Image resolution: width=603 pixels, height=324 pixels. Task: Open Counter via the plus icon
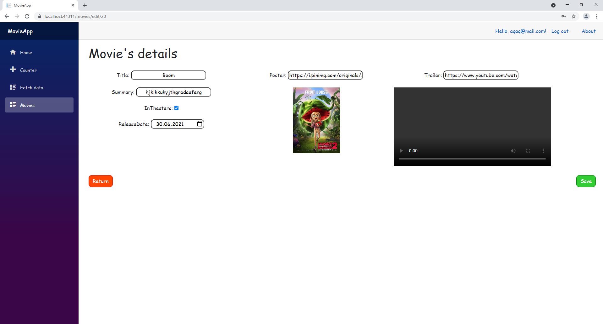(x=13, y=70)
